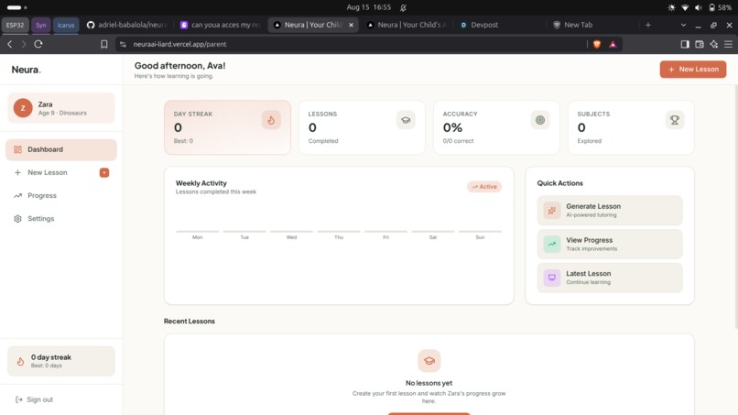Open a new browser tab with plus
The image size is (738, 415).
tap(648, 25)
